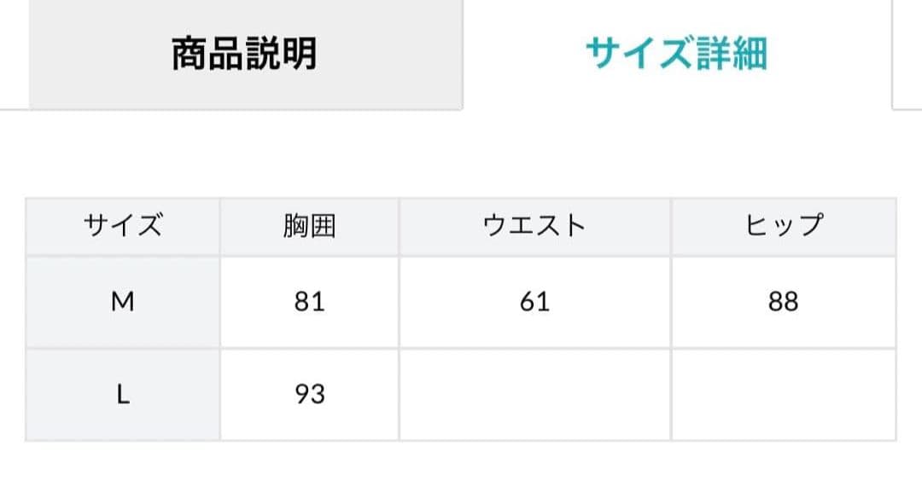Click white space between tabs and size table

pos(461,153)
